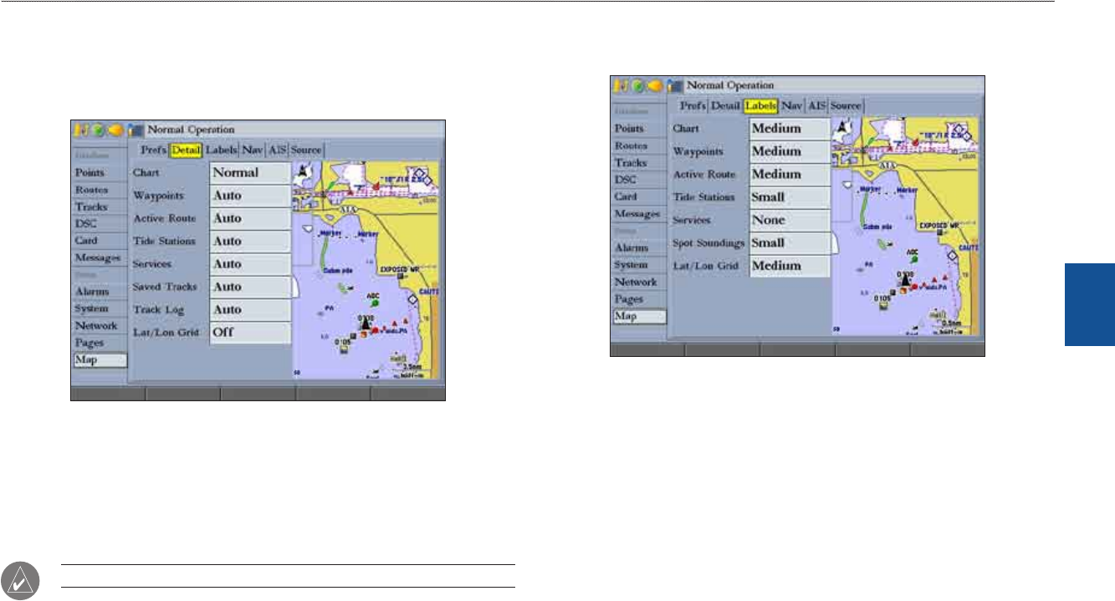Screen dimensions: 1115x601
Task: Open Tide Stations Small field on Labels screen
Action: click(x=790, y=197)
